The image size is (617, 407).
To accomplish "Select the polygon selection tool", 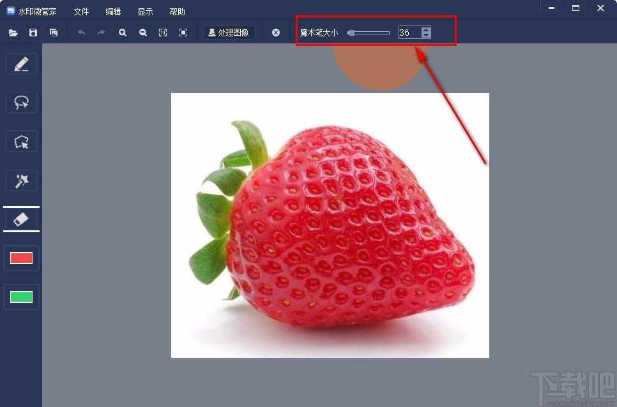I will (21, 142).
